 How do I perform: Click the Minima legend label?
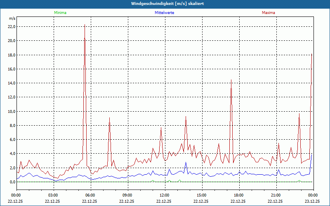click(60, 13)
